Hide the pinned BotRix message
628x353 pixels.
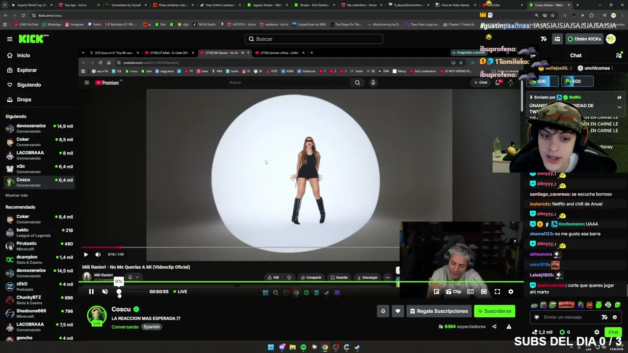pyautogui.click(x=619, y=98)
